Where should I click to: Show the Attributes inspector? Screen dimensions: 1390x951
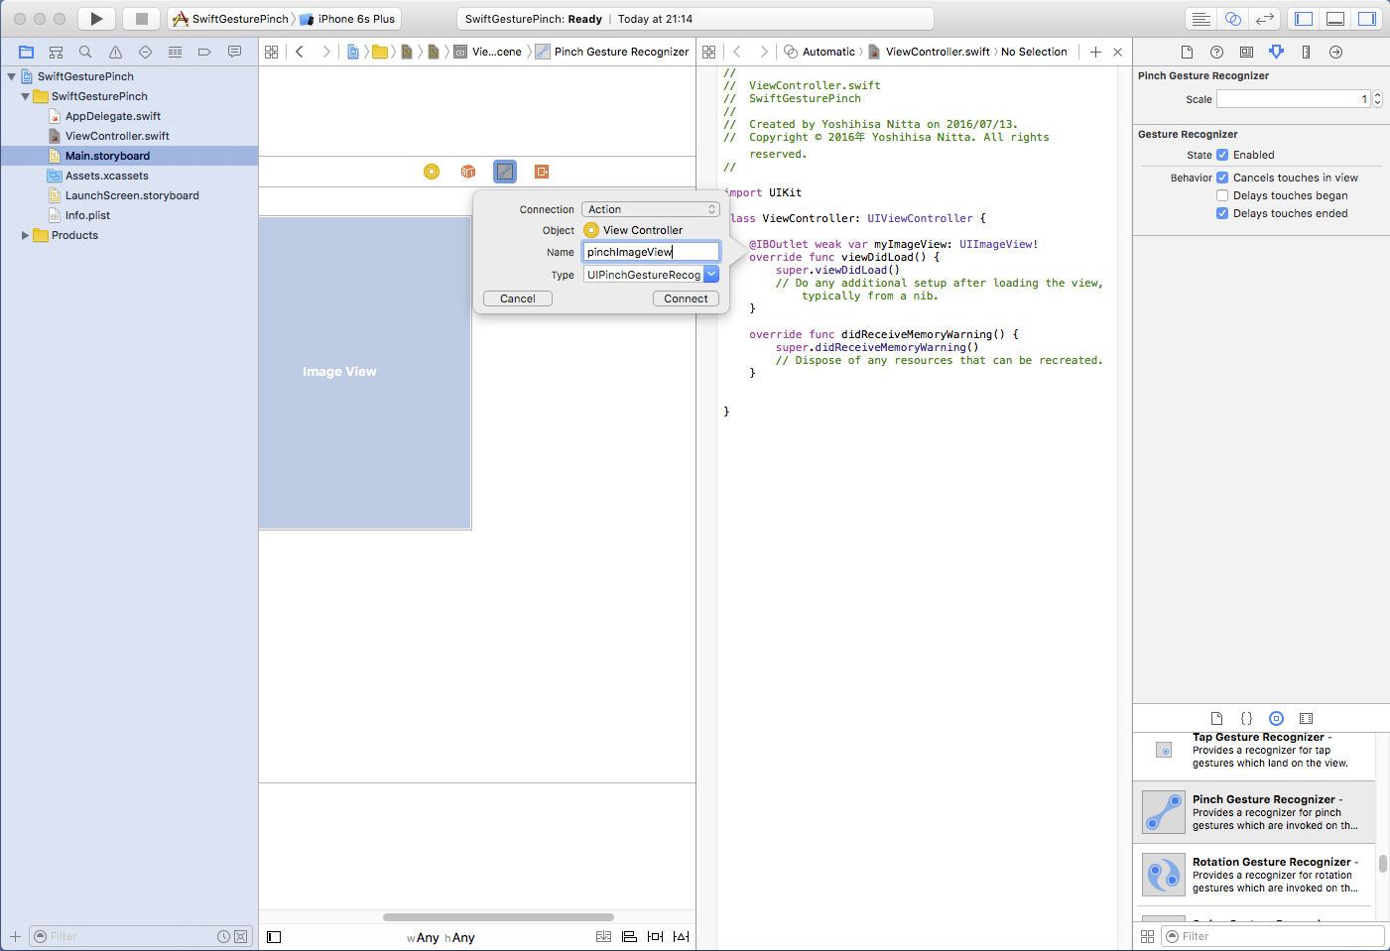pyautogui.click(x=1276, y=52)
